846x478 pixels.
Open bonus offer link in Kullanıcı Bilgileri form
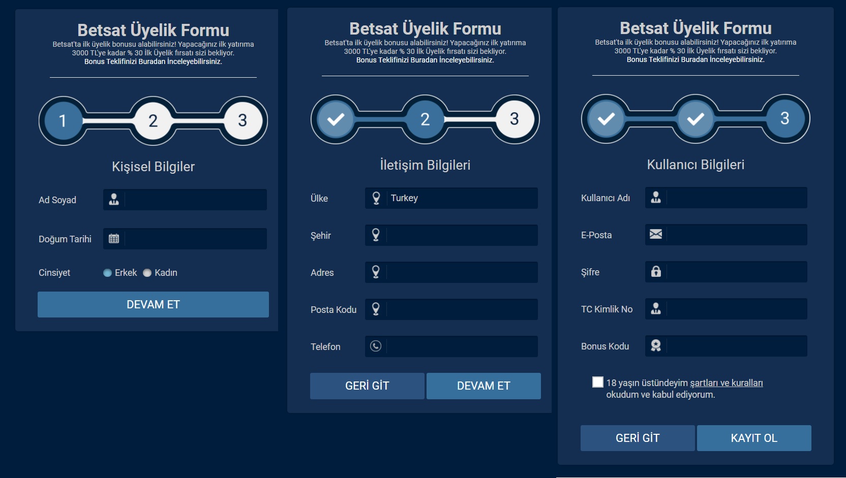(696, 59)
